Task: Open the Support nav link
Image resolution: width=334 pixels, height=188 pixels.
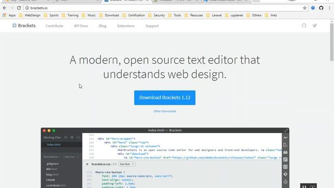Action: pyautogui.click(x=152, y=26)
